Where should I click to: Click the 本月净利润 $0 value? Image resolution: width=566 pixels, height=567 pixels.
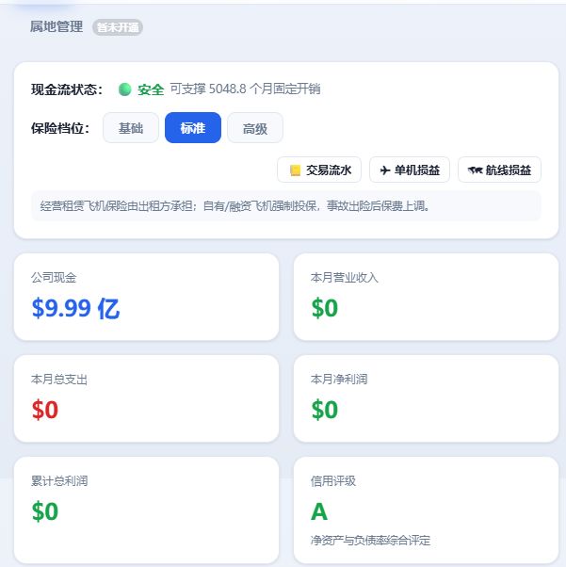click(x=324, y=410)
